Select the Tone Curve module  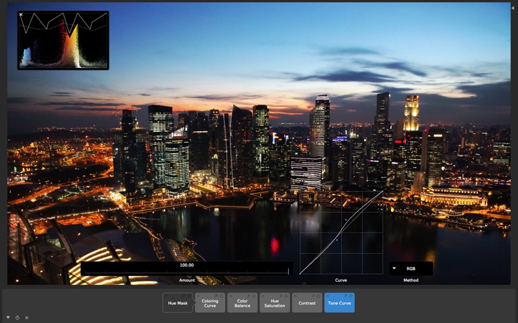coord(339,303)
